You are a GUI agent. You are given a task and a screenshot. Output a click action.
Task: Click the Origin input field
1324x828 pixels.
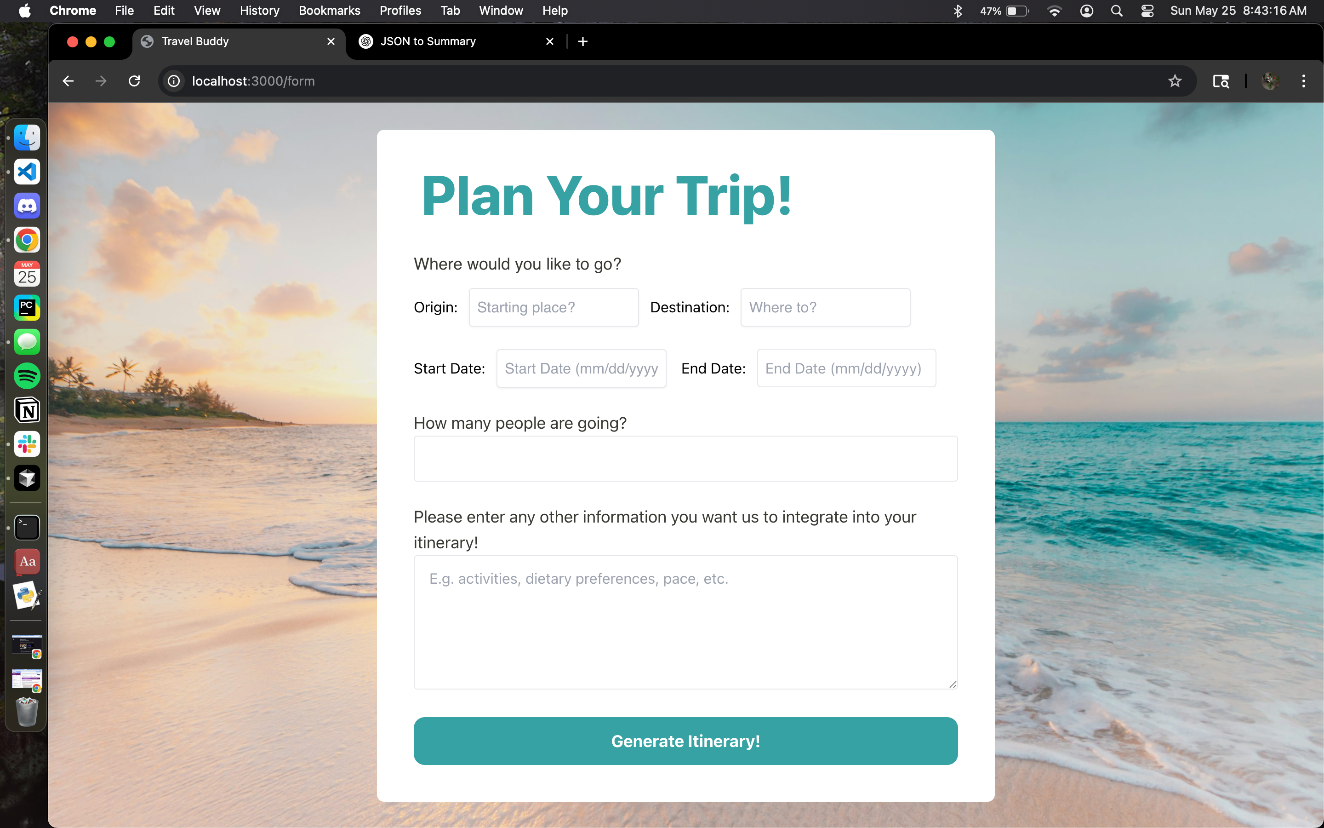click(553, 307)
